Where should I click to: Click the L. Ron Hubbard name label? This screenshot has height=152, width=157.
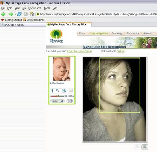coord(57,83)
